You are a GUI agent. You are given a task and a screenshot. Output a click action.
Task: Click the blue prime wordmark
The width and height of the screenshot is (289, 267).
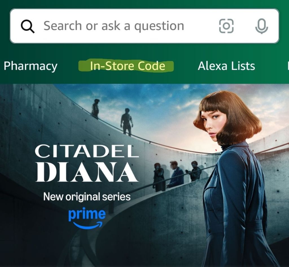(x=87, y=214)
